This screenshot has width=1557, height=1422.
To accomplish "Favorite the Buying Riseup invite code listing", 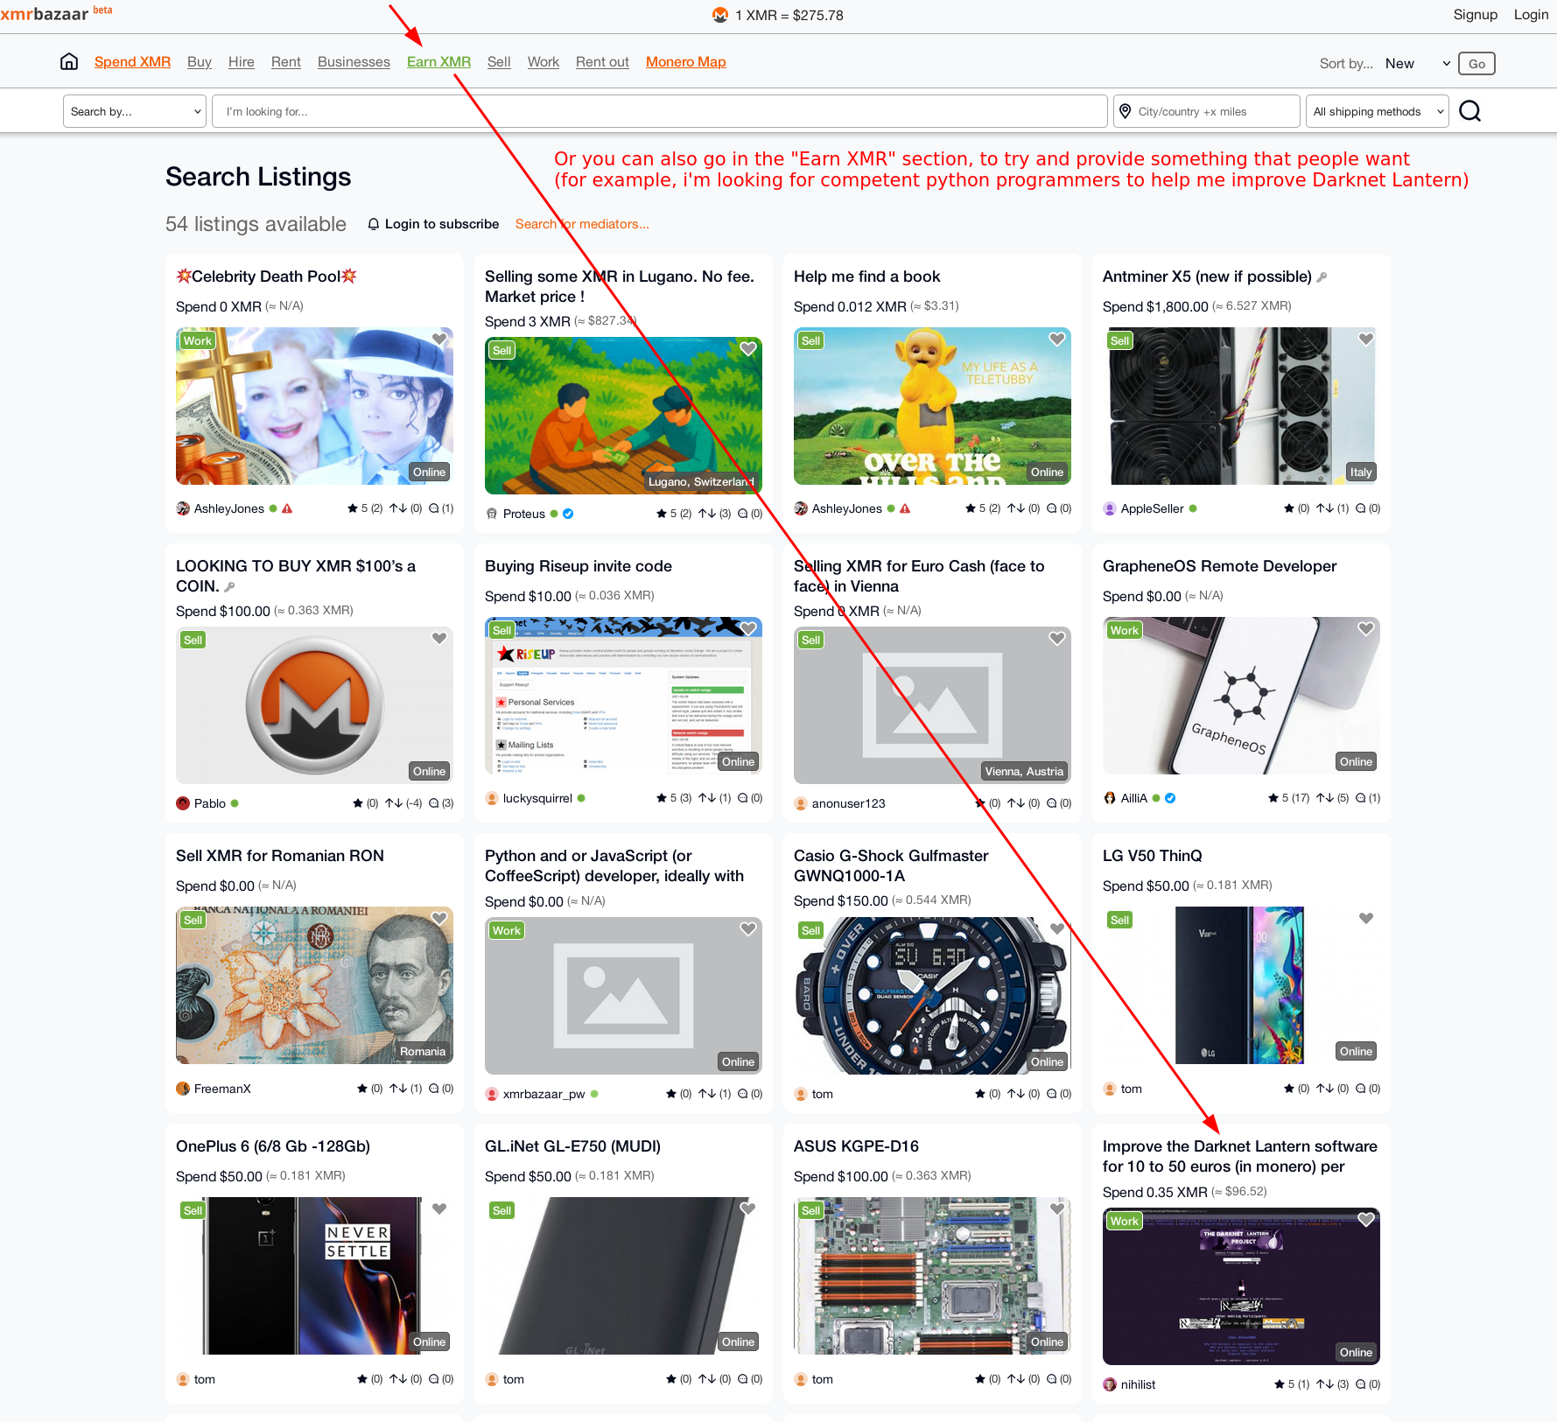I will [748, 629].
